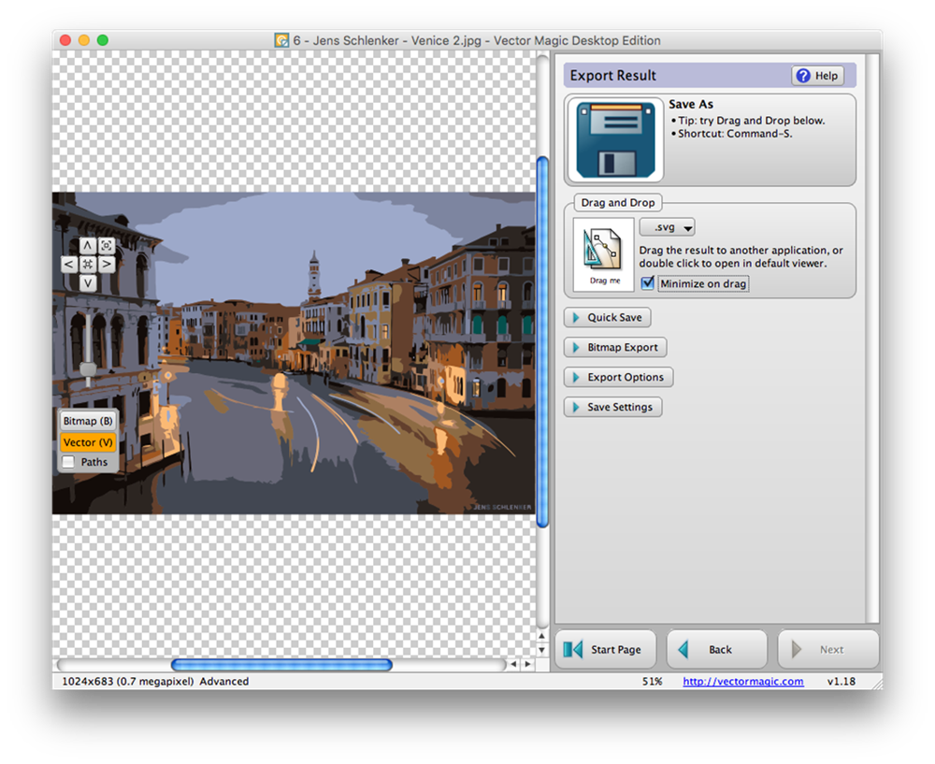
Task: Click the v1.18 version label
Action: coord(841,681)
